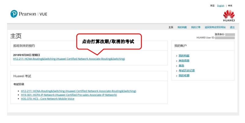Viewport: 245px width, 123px height.
Task: Open 我的订单 in the navigation bar
Action: point(196,27)
